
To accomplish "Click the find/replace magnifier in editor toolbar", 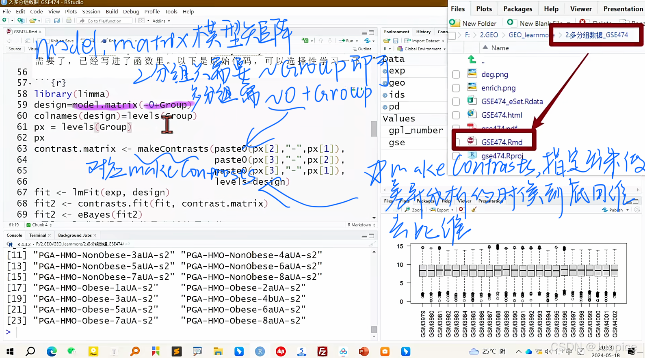I will (x=92, y=41).
